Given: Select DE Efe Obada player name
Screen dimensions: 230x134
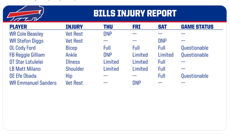Looking at the screenshot, I should (x=23, y=76).
